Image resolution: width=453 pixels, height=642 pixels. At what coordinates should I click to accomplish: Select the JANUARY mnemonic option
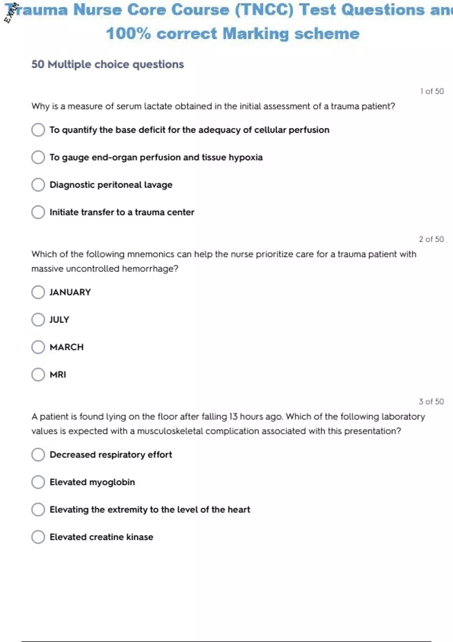38,292
